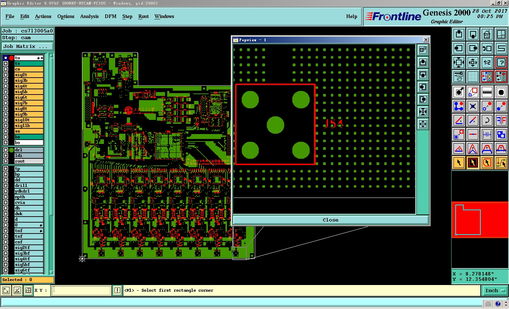Select the ruler measure tool icon
Viewport: 509px width, 309px height.
(x=487, y=92)
